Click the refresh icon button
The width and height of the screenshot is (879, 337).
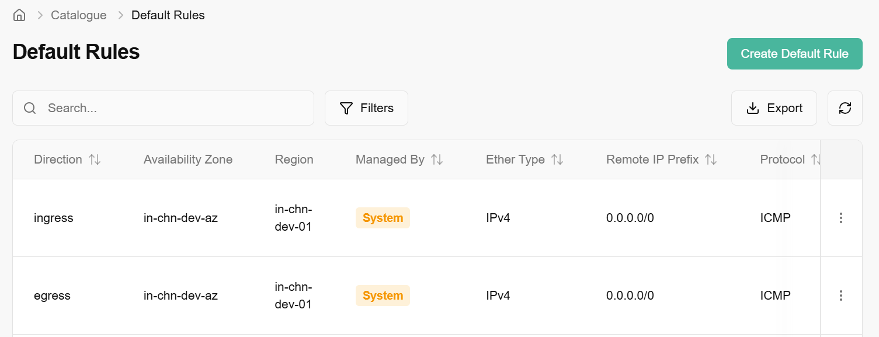click(845, 108)
